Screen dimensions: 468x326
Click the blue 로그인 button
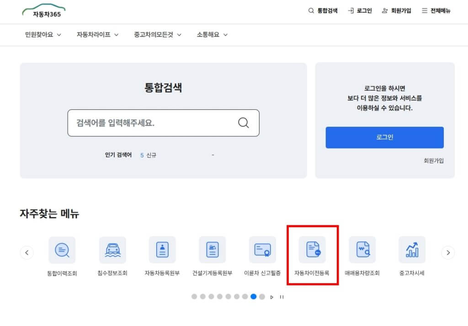point(384,137)
